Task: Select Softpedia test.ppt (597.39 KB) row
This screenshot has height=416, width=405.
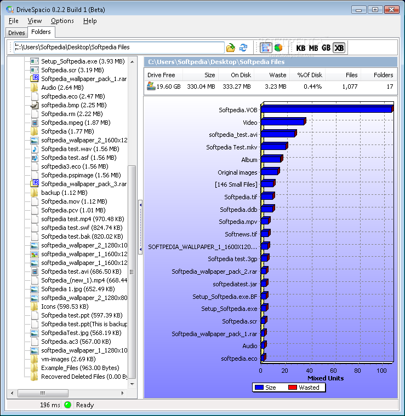Action: tap(82, 315)
